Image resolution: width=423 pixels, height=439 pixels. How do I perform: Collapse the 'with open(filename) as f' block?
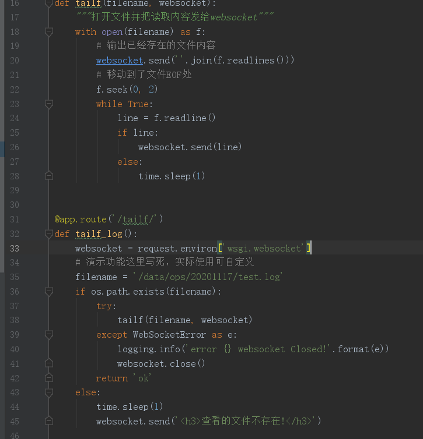(49, 31)
